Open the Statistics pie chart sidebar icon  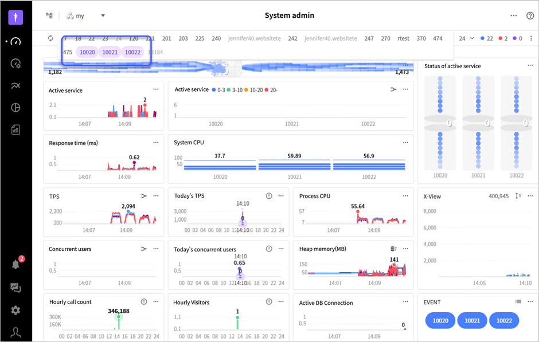[15, 108]
